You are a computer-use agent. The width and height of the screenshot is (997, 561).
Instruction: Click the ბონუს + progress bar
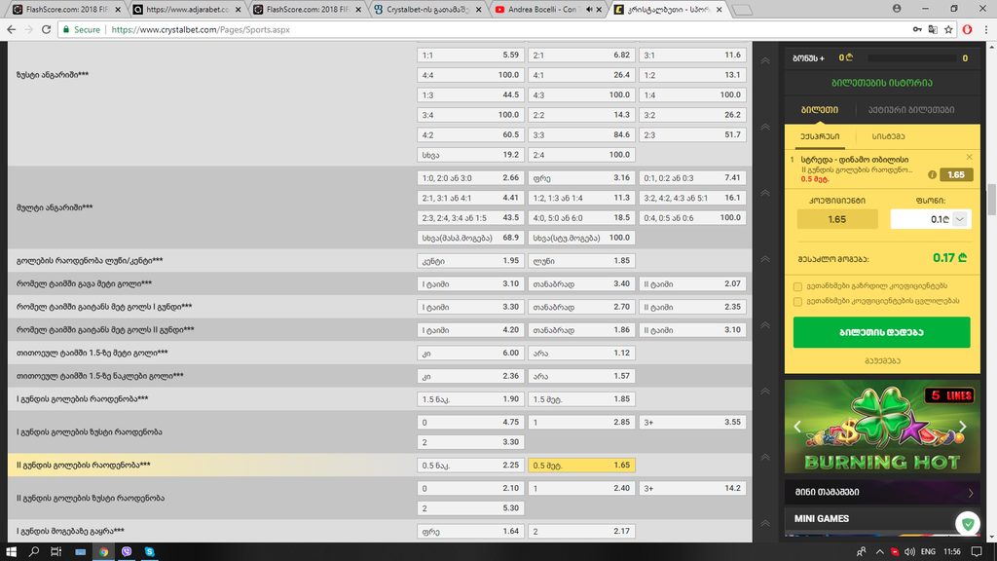tap(912, 57)
